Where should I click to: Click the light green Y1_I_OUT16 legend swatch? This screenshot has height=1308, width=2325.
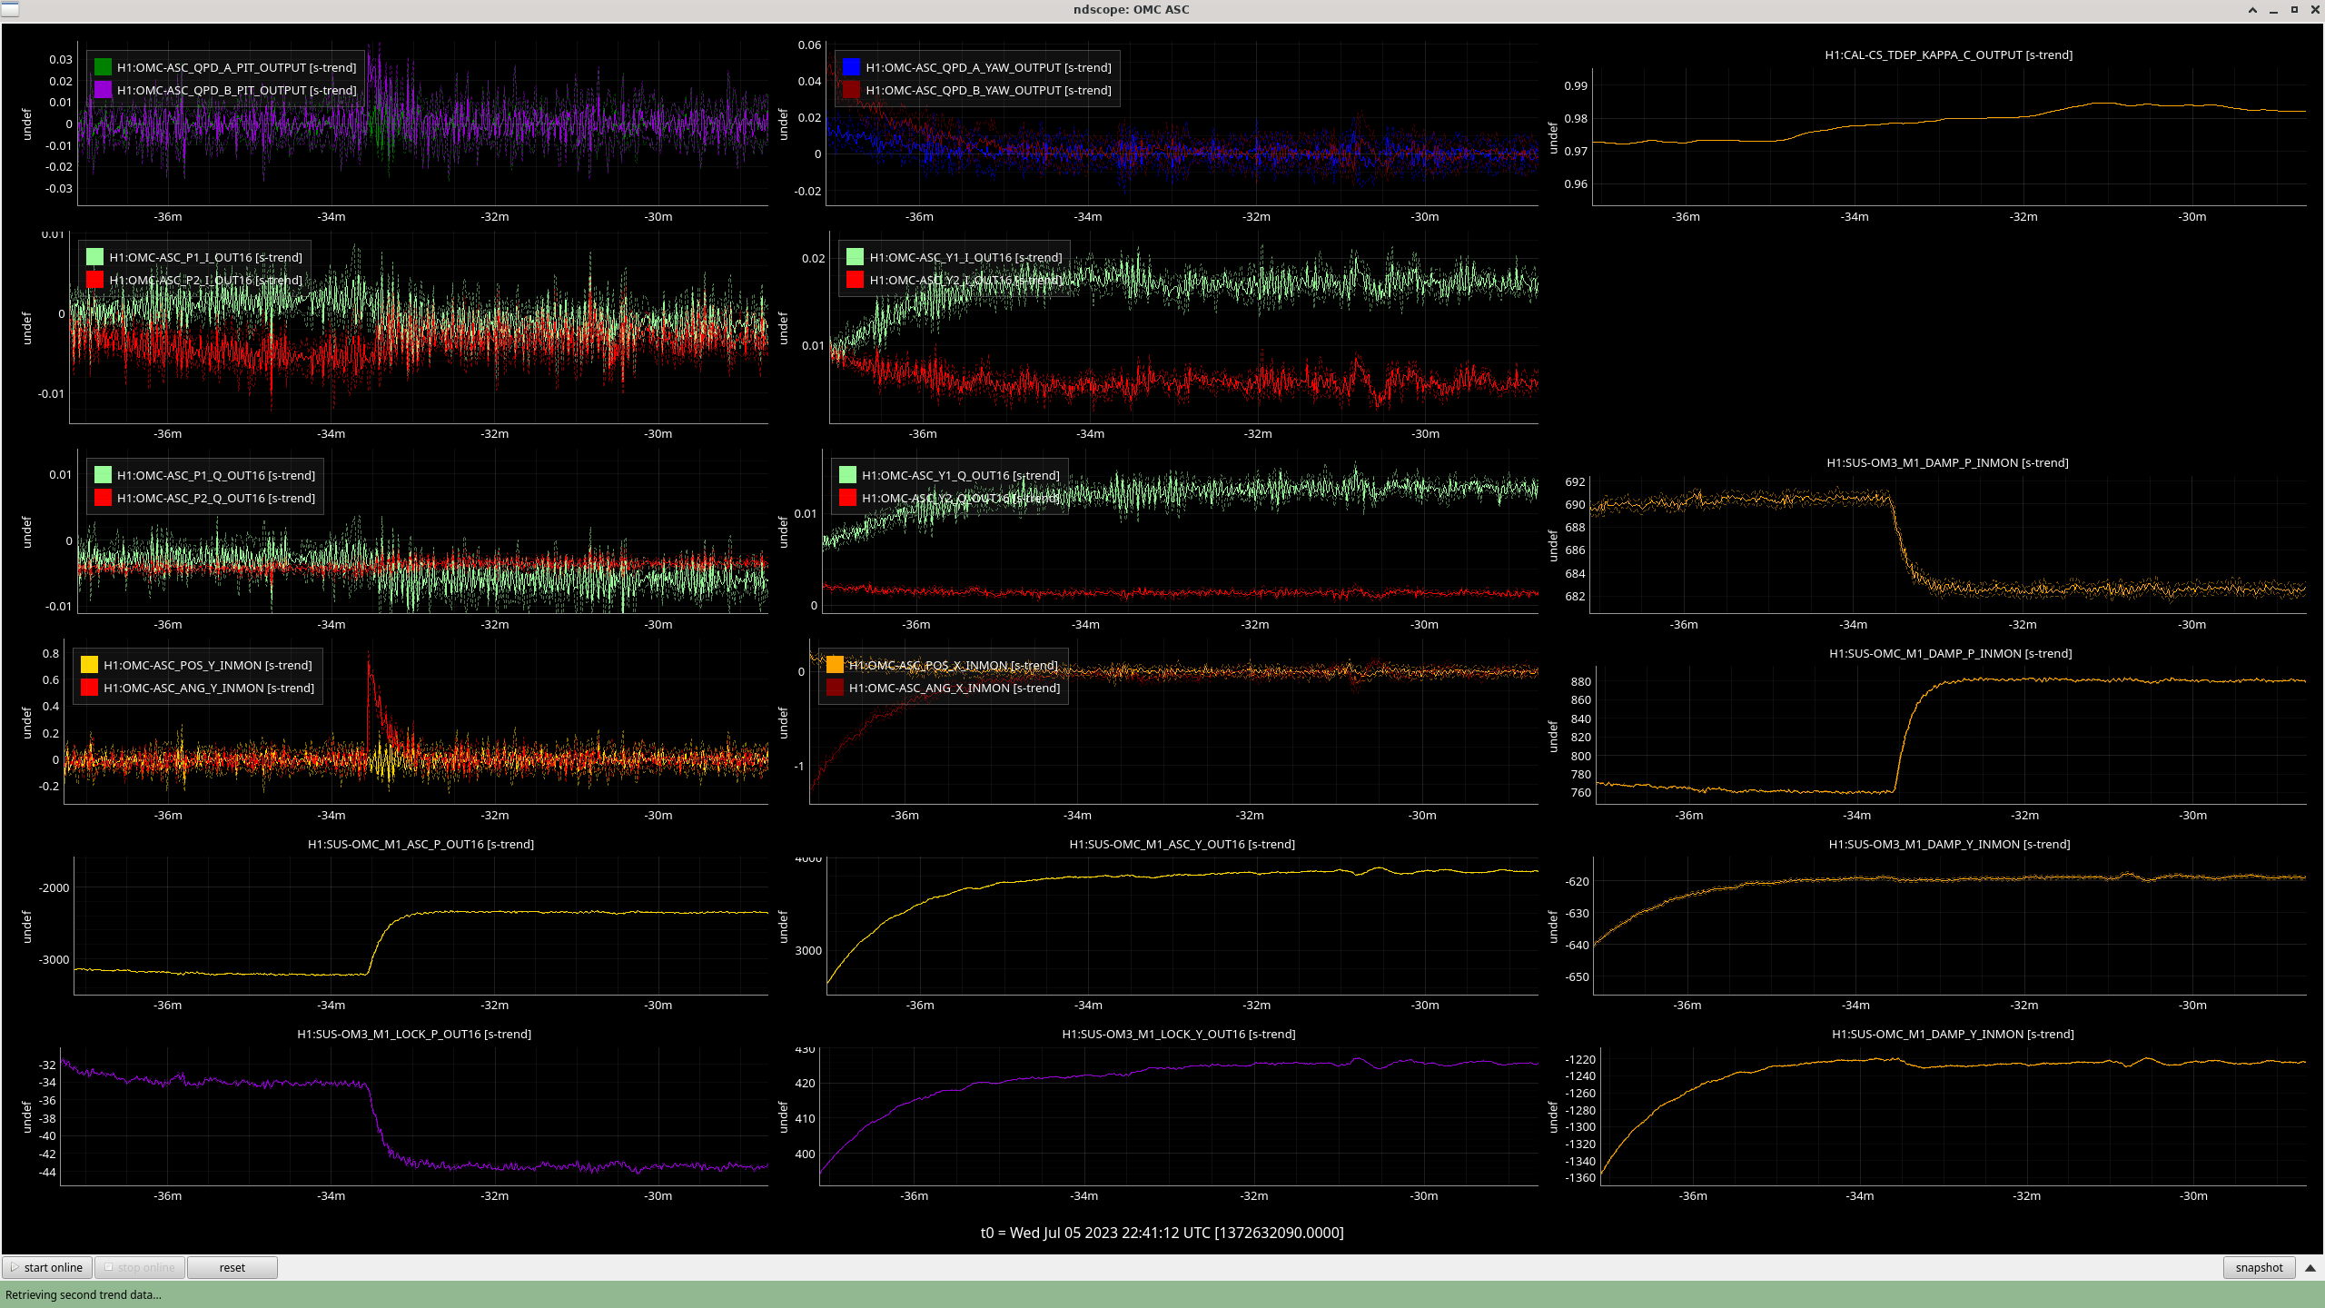[855, 257]
